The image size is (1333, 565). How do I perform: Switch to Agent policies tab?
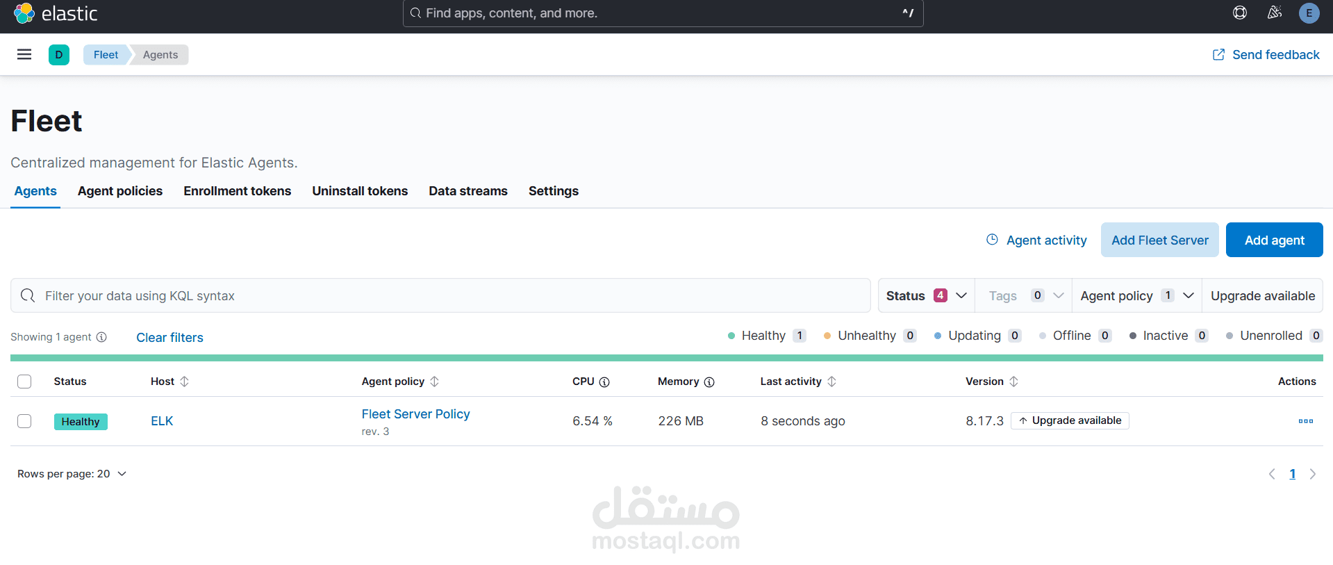coord(120,191)
